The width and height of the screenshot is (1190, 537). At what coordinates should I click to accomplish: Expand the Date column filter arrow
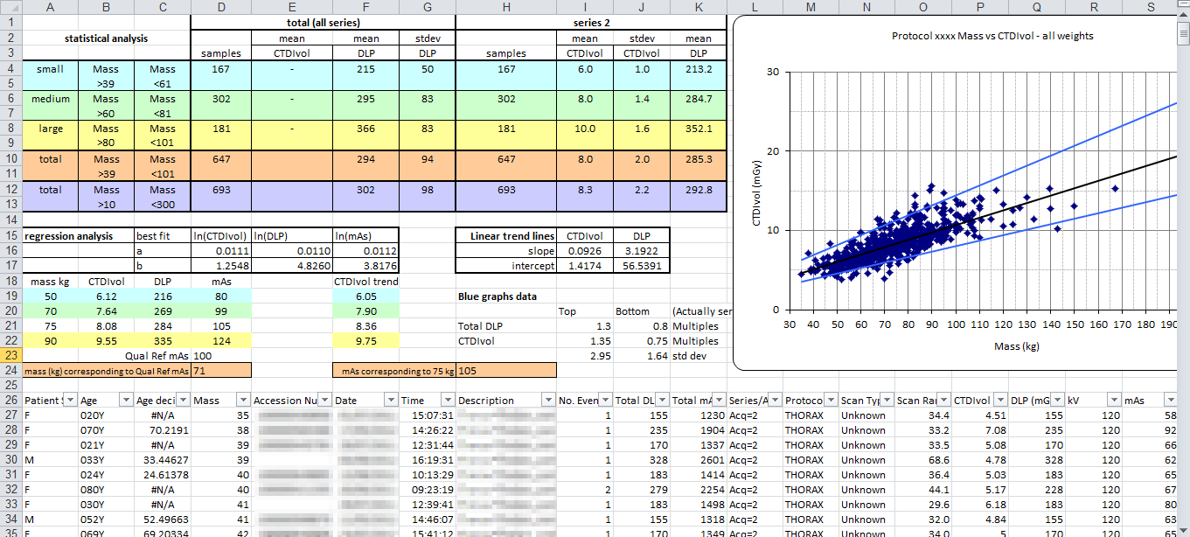click(x=390, y=400)
